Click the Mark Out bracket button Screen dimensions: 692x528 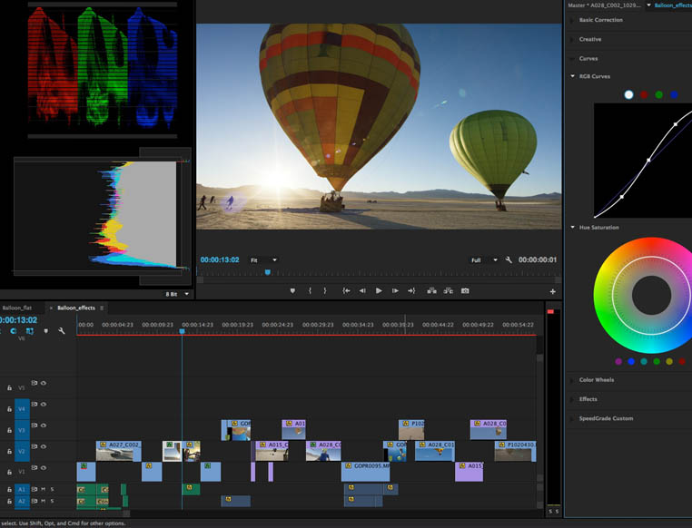325,291
